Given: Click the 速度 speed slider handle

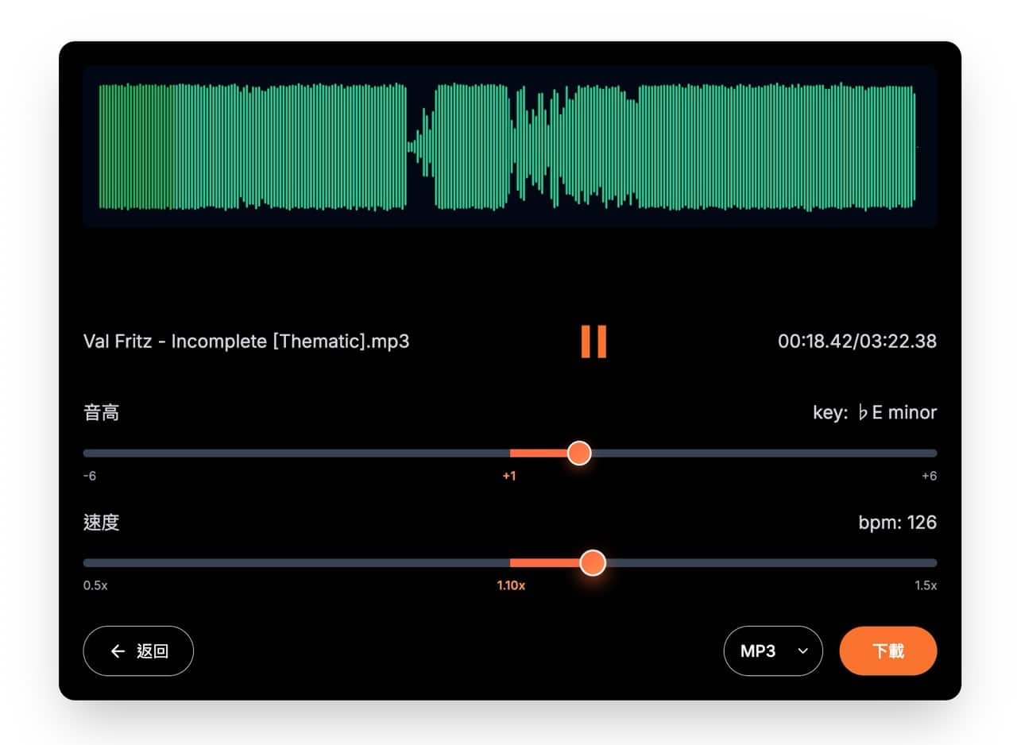Looking at the screenshot, I should (592, 563).
